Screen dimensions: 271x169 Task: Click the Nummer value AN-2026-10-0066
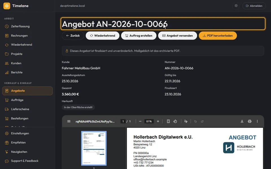(179, 68)
